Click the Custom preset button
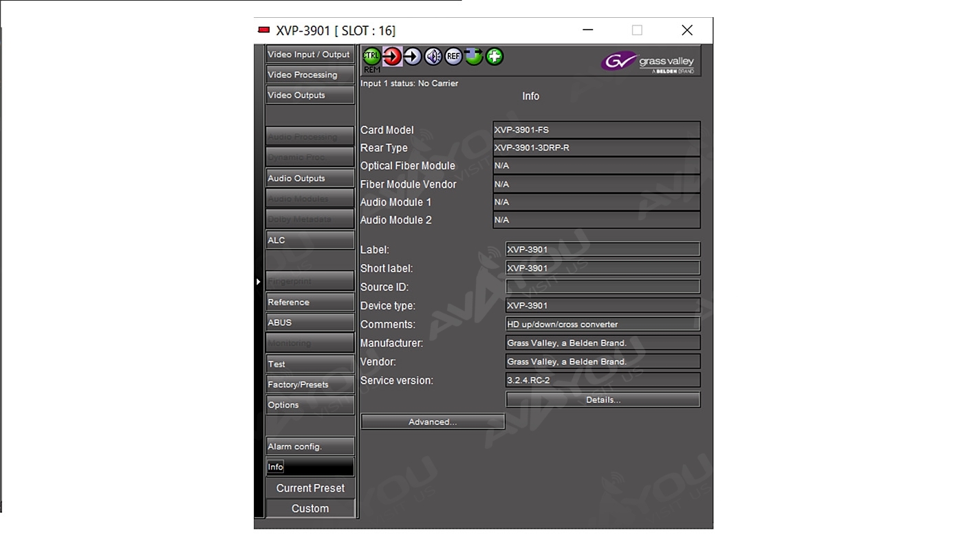The image size is (978, 550). click(x=310, y=509)
